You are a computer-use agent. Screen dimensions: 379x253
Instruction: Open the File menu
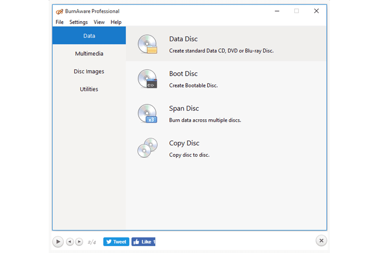click(x=60, y=22)
